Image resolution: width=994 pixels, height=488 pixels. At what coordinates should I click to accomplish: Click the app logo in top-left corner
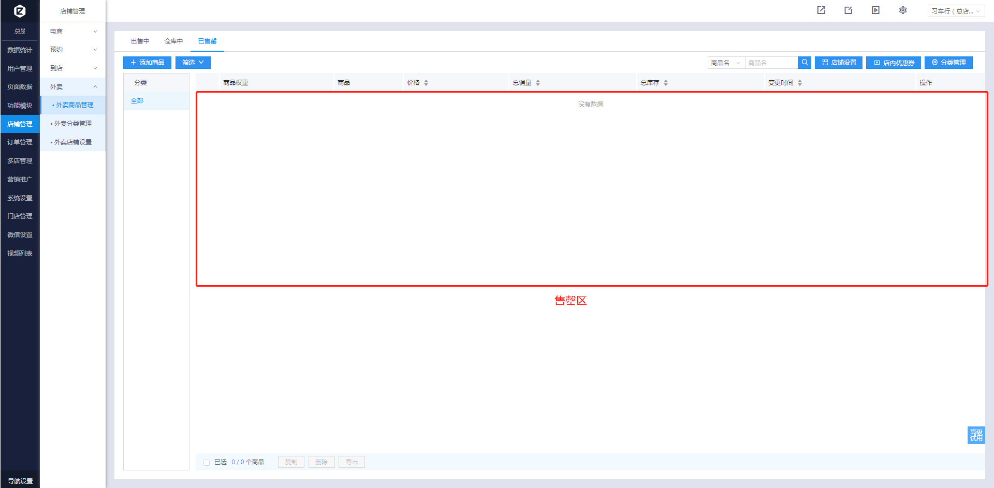point(20,11)
